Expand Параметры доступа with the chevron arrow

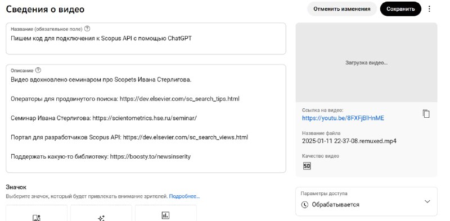[427, 201]
